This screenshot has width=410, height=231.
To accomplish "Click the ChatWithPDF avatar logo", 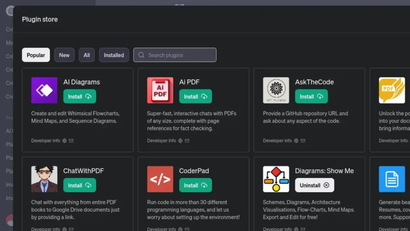I will (x=44, y=179).
